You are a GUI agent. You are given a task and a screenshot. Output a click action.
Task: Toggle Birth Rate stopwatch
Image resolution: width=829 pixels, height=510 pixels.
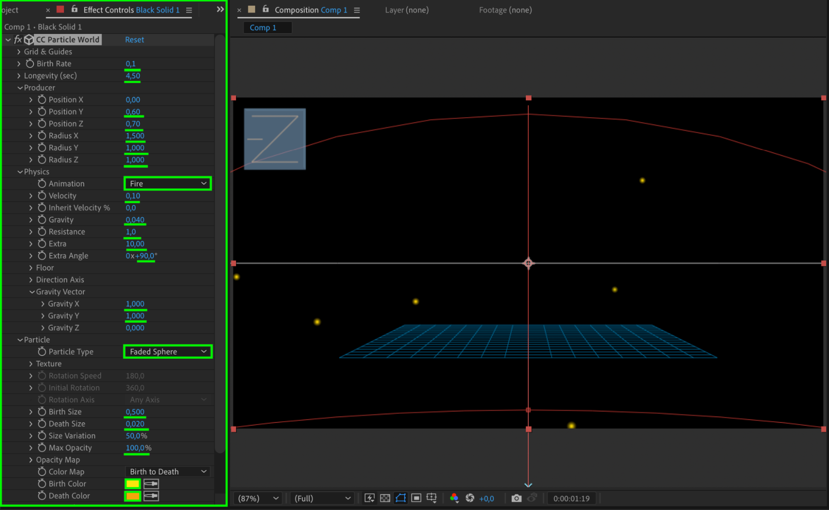coord(30,63)
